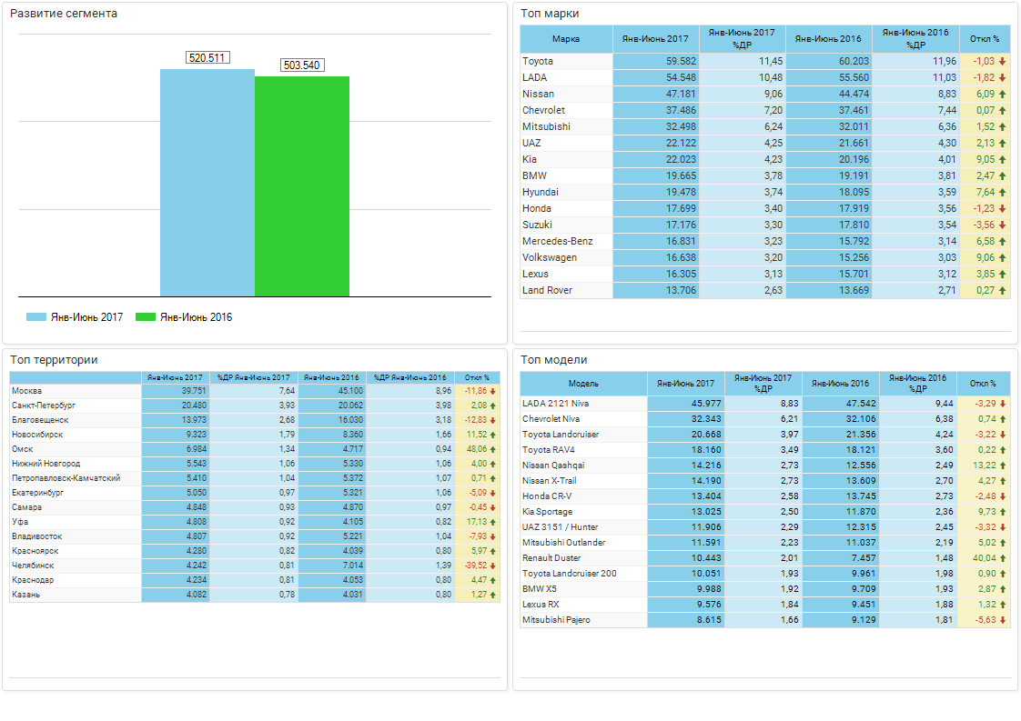Screen dimensions: 1021x721
Task: Click the green up arrow in Омск row
Action: coord(493,449)
